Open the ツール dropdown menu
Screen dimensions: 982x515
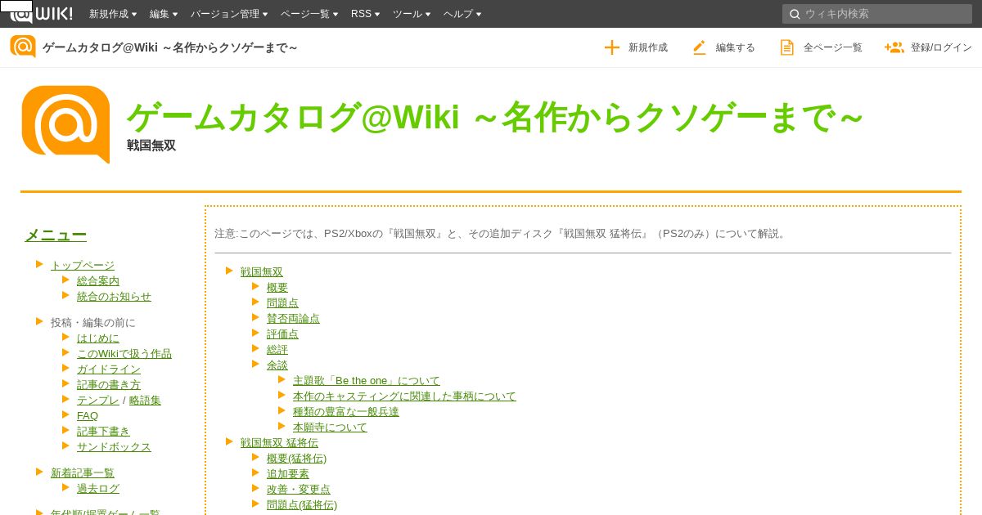tap(412, 14)
